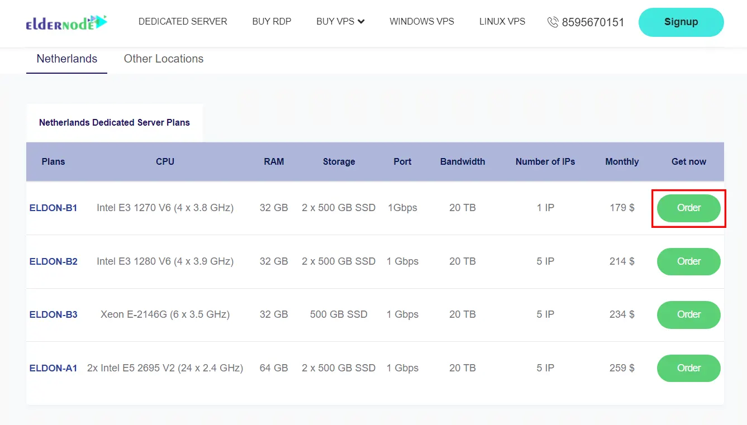
Task: Switch to the Other Locations tab
Action: click(164, 59)
